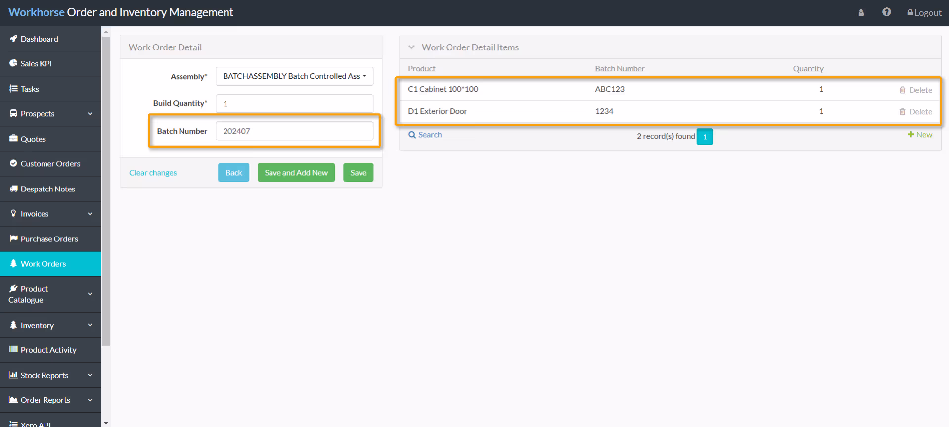The height and width of the screenshot is (427, 949).
Task: Open the user profile icon in header
Action: (861, 13)
